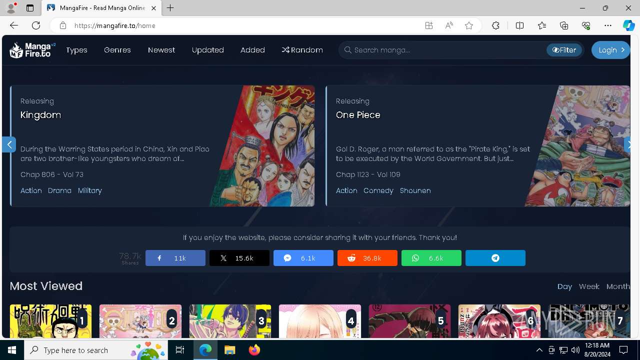Select Kingdom's Action genre tag

[x=31, y=190]
